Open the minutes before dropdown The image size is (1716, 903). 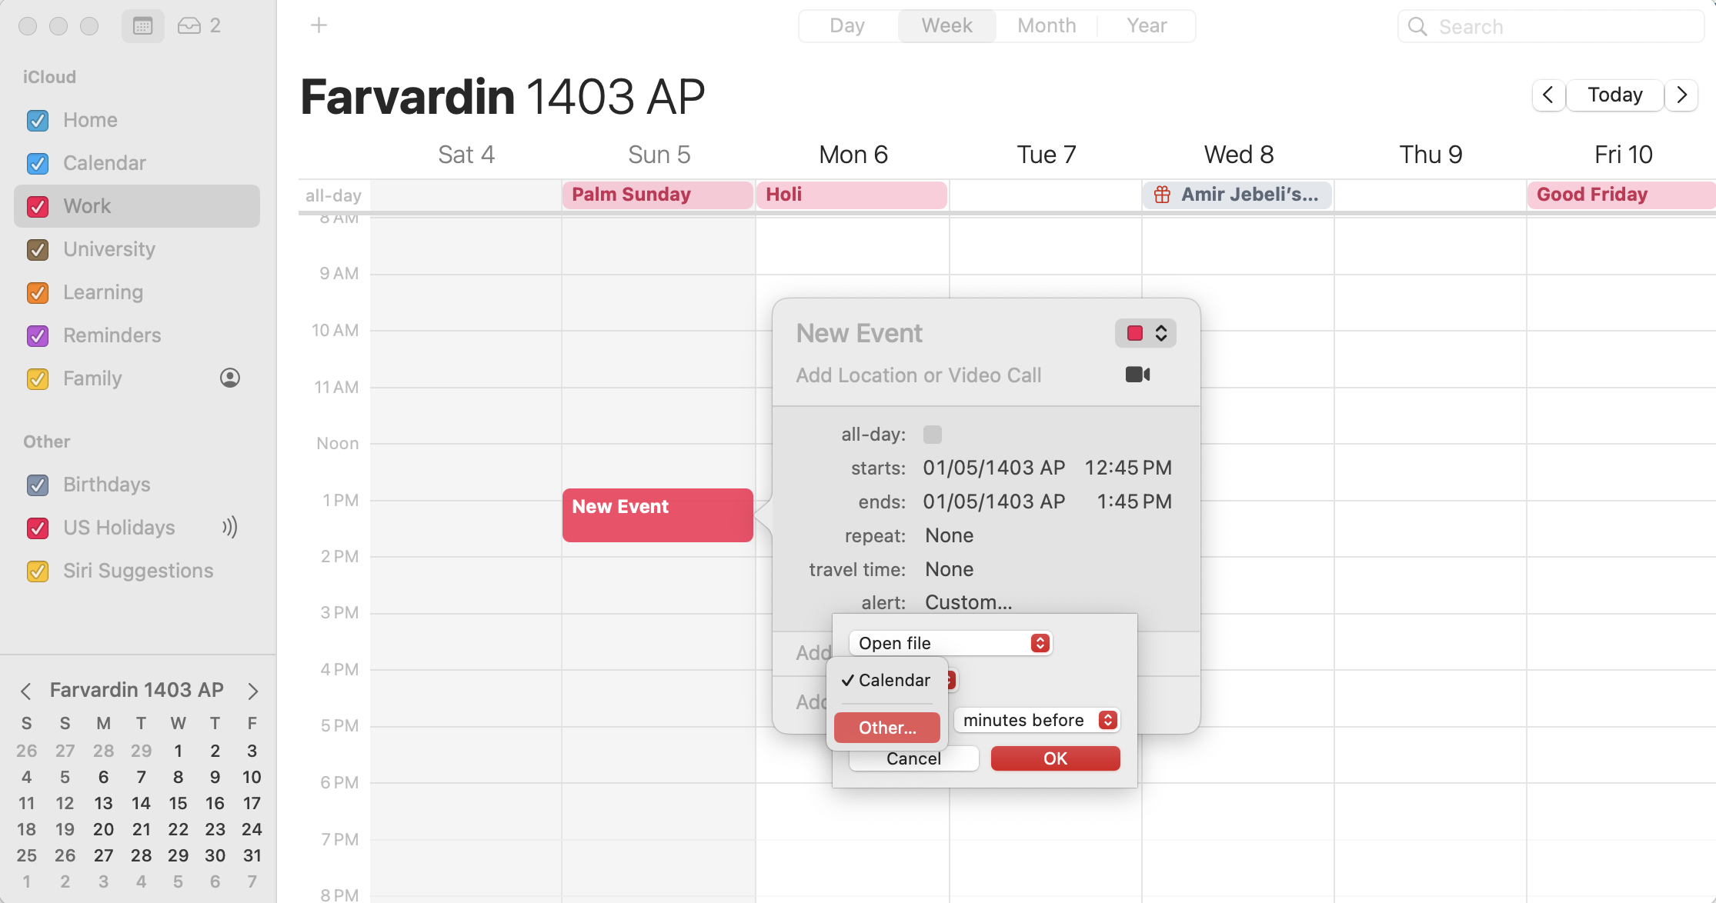[1037, 720]
